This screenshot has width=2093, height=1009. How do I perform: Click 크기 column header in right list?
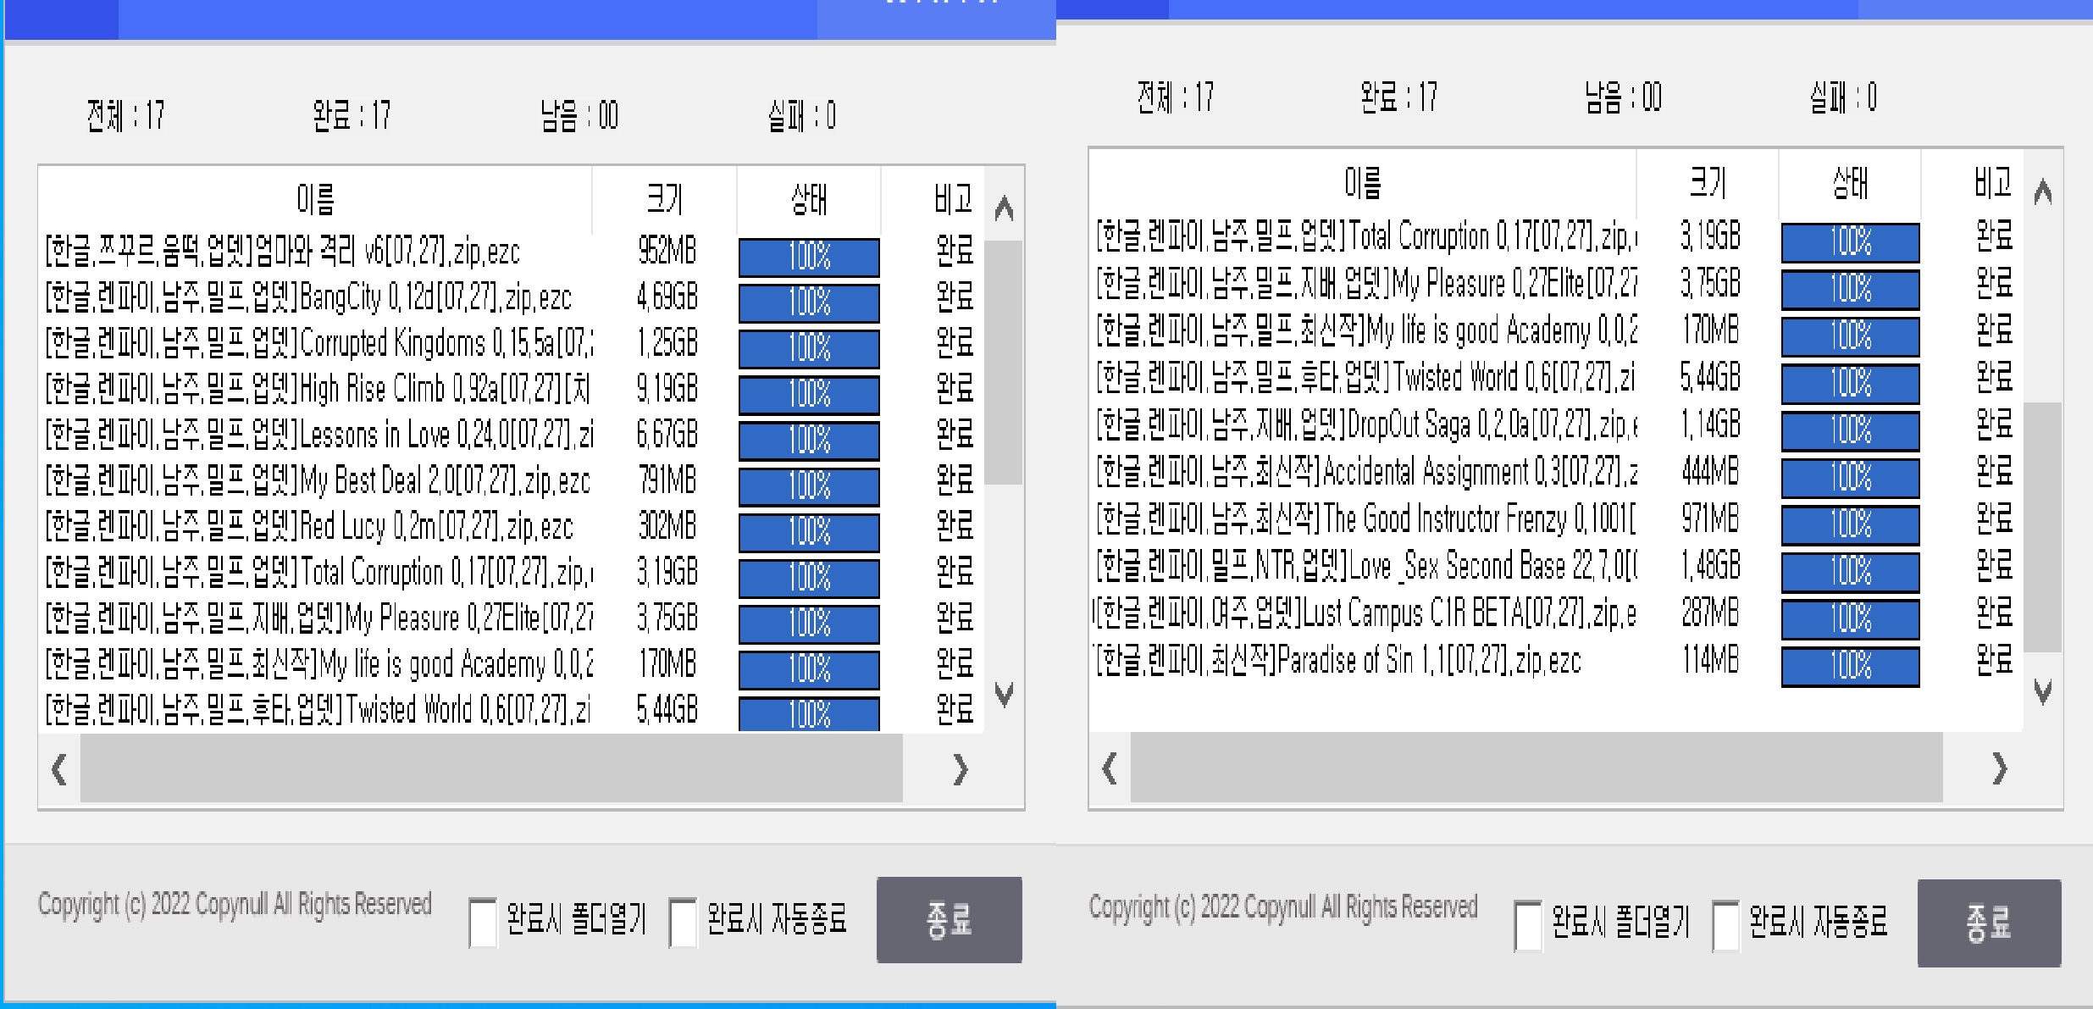point(1708,182)
